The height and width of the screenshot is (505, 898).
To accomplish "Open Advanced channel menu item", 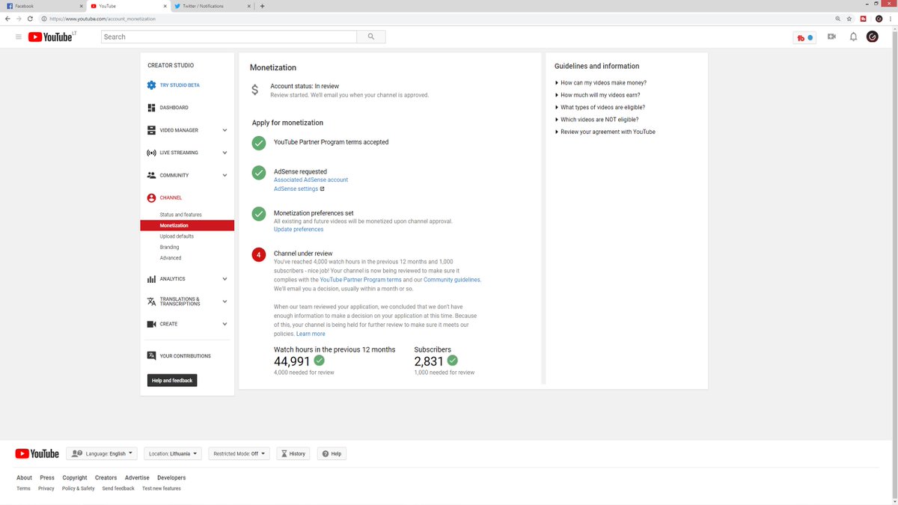I will [171, 258].
